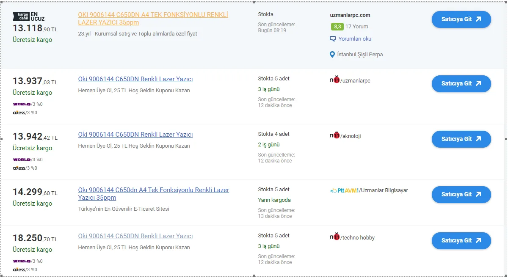
Task: Click the 13 dakika önce update time
Action: coord(275,216)
